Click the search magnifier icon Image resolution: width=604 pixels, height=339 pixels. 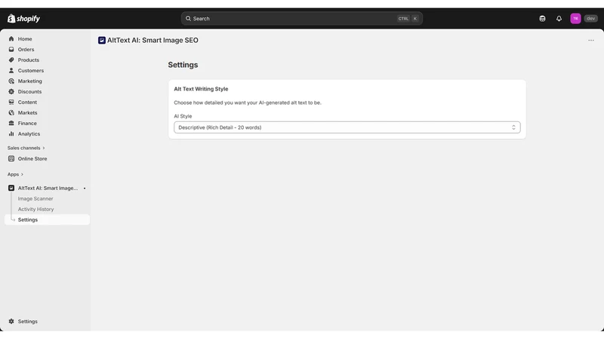tap(188, 18)
